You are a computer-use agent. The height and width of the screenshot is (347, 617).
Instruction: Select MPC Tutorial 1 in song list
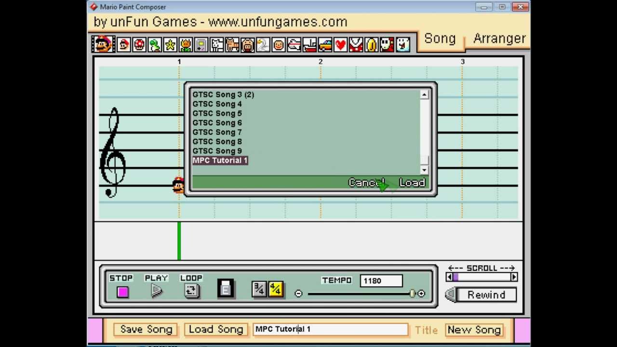[220, 160]
